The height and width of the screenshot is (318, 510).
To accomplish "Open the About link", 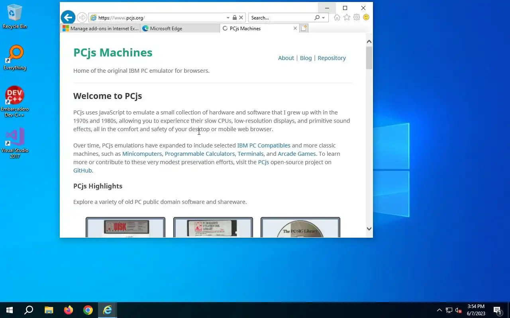I will (286, 58).
